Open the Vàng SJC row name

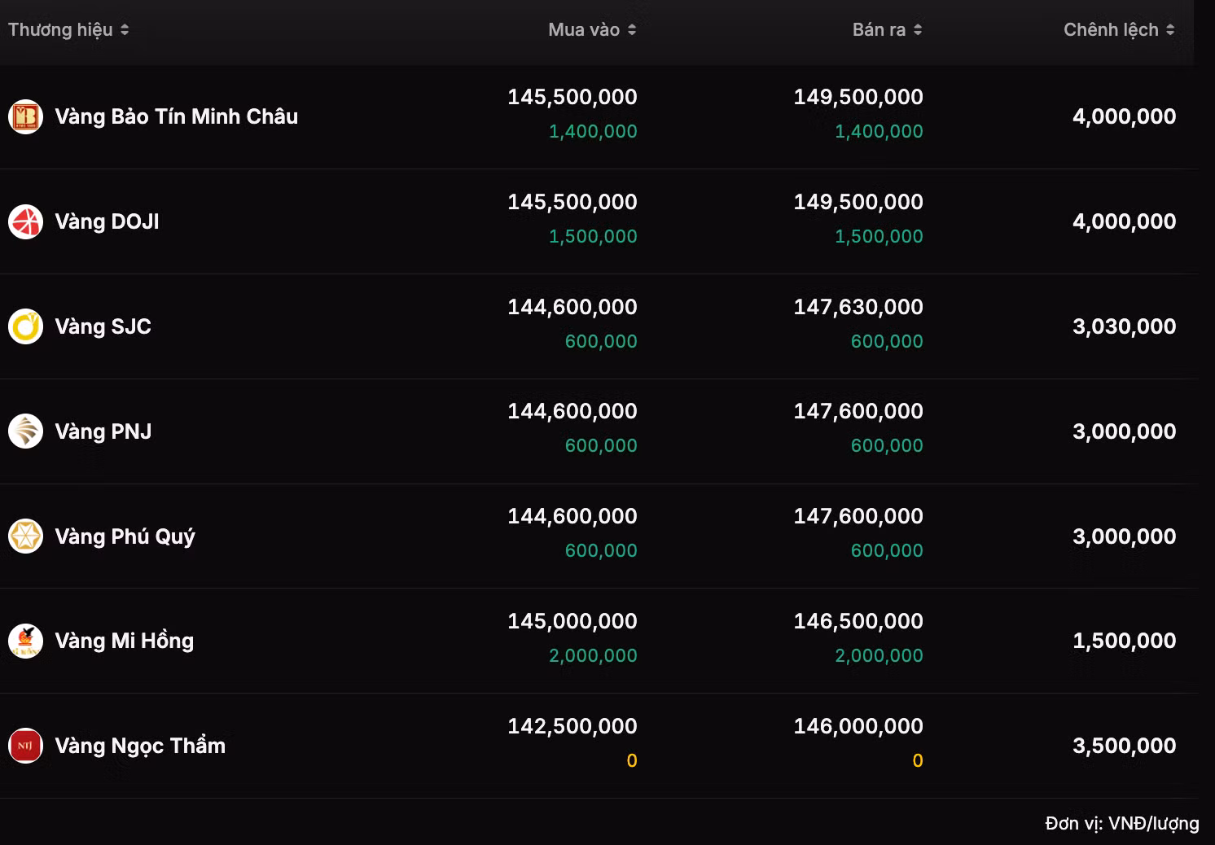[103, 326]
